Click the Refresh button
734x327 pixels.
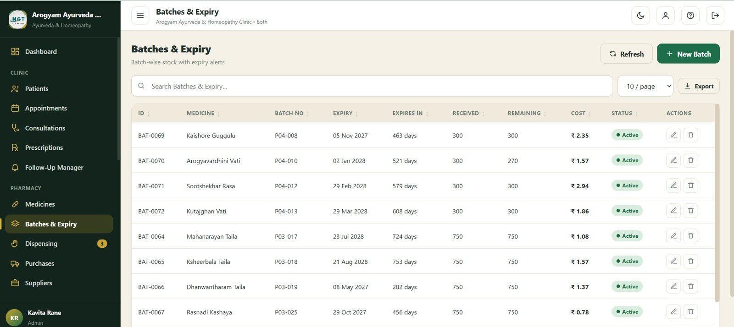point(626,54)
